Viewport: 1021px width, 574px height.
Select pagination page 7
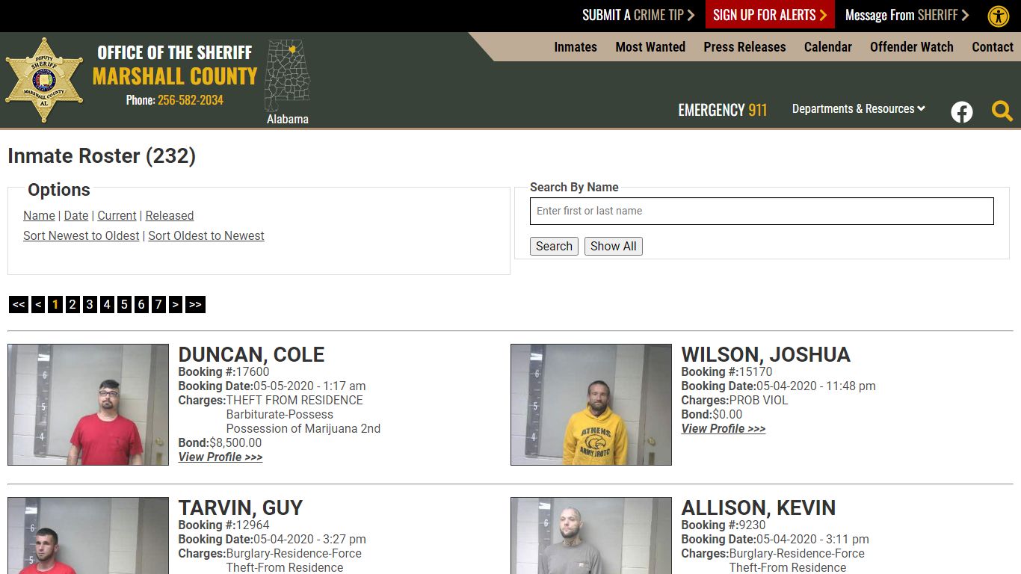click(x=158, y=304)
